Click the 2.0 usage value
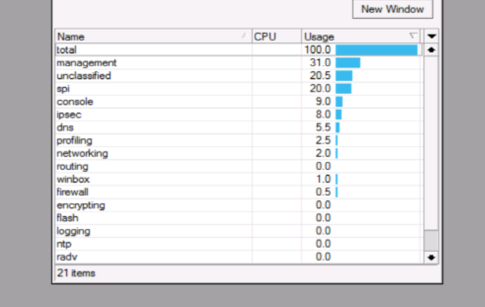 [x=323, y=153]
